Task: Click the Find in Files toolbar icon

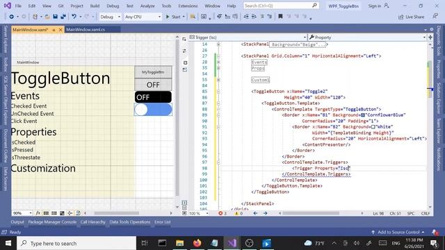Action: (x=193, y=17)
